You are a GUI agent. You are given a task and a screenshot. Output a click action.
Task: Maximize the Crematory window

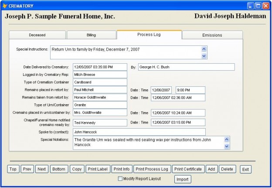258,5
